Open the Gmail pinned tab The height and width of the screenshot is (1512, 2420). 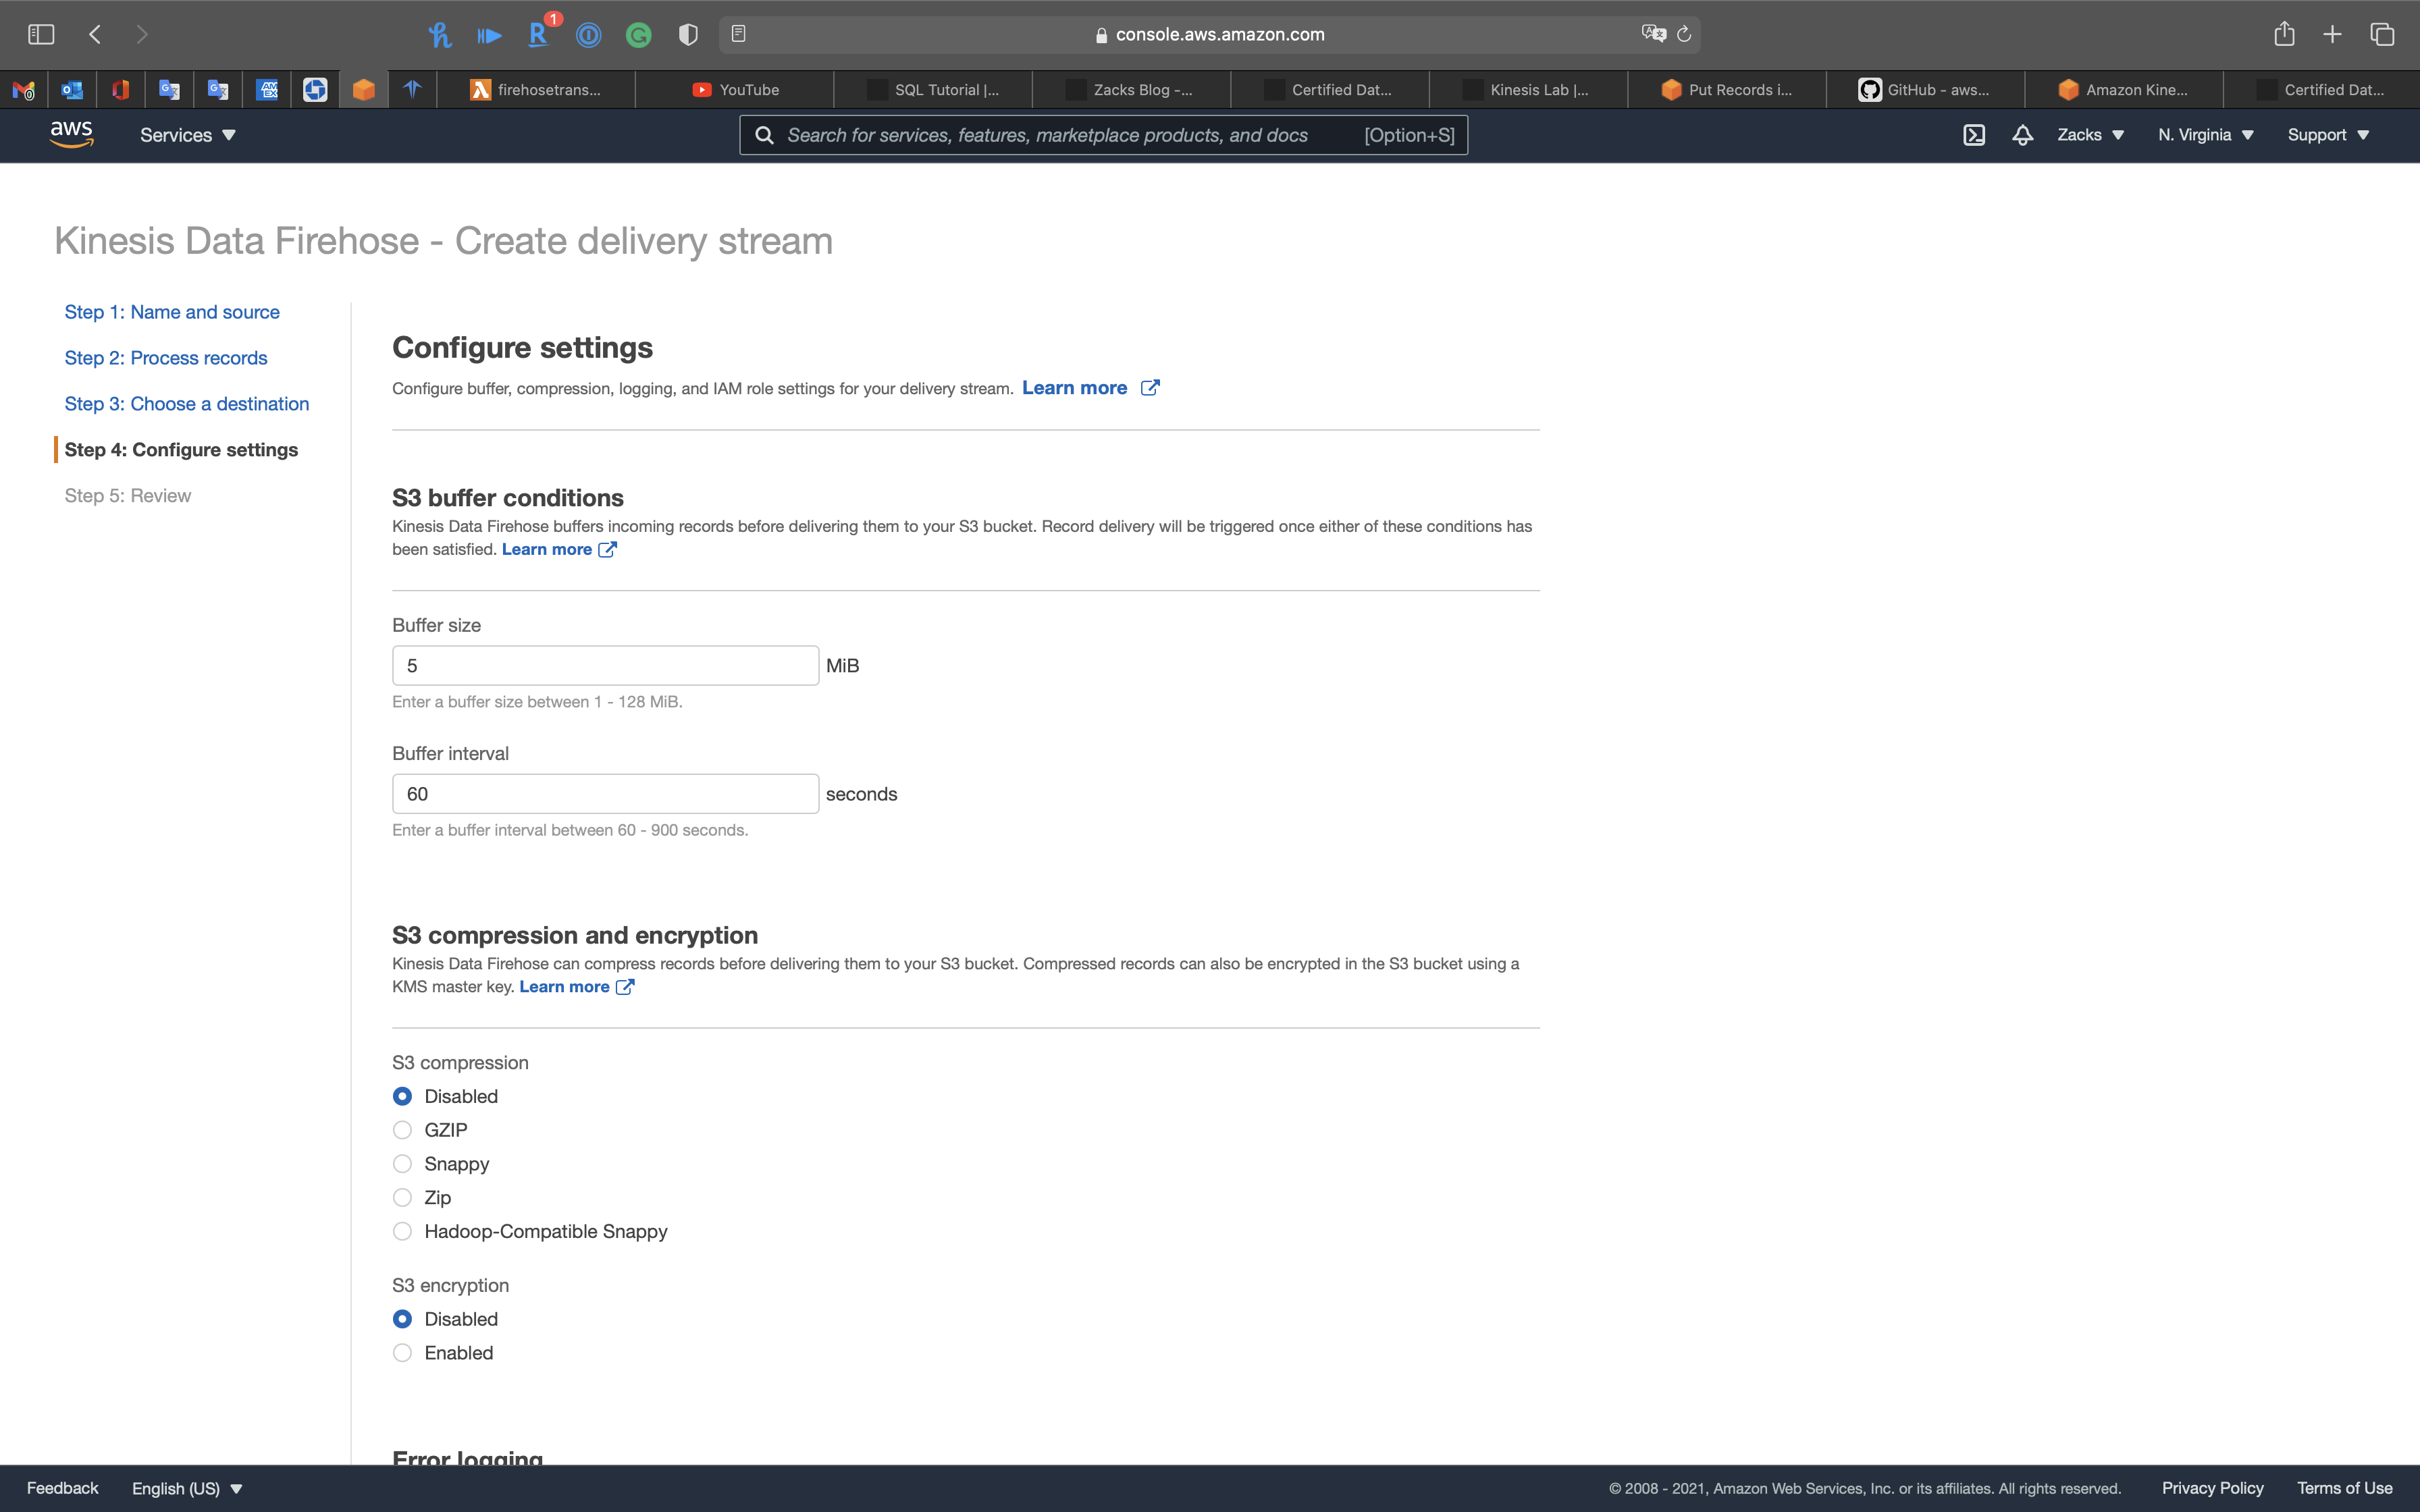(x=24, y=90)
